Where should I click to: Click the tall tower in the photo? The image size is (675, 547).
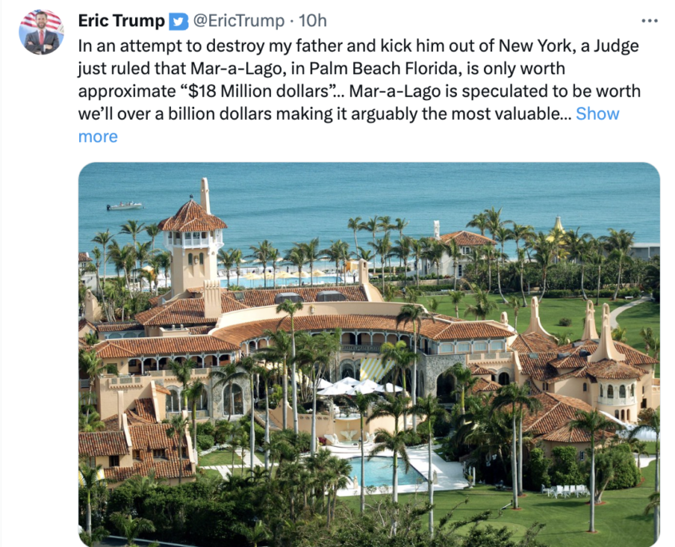click(193, 240)
